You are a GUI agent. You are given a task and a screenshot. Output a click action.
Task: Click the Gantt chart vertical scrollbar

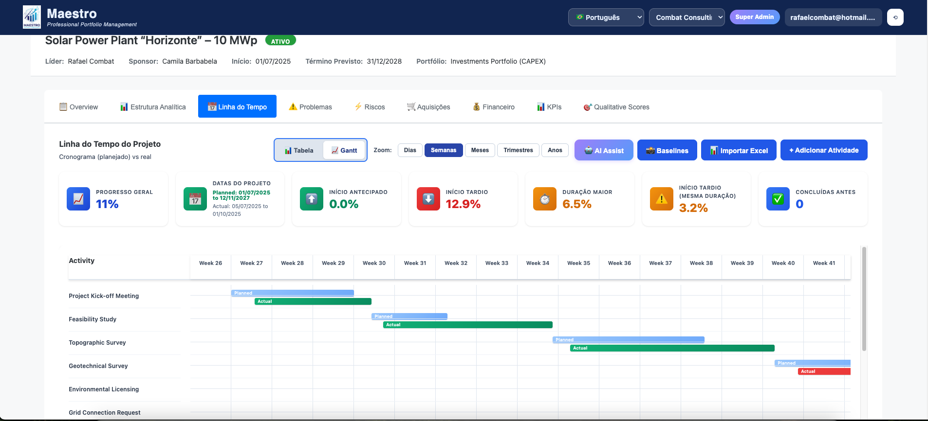(864, 299)
